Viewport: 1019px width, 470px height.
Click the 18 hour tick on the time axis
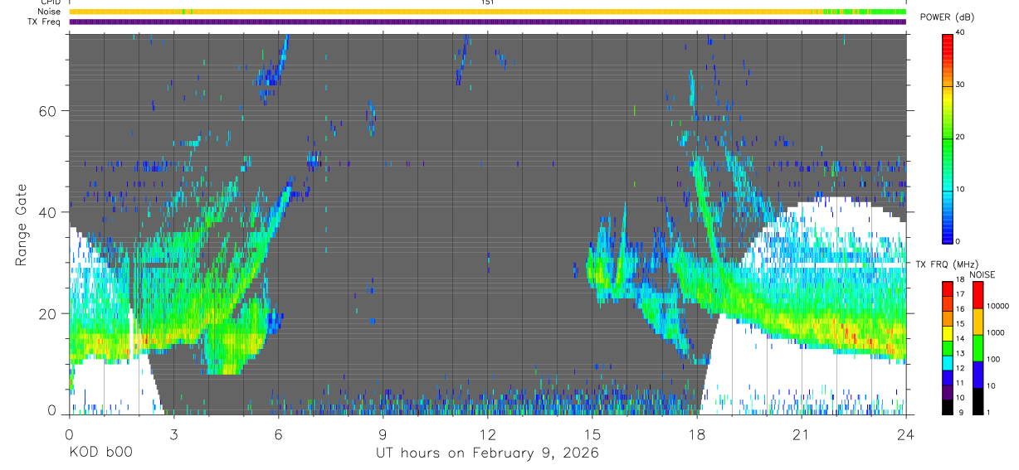click(x=696, y=434)
